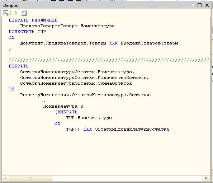Click the red semicolon separator
Image resolution: width=213 pixels, height=183 pixels.
pyautogui.click(x=10, y=49)
